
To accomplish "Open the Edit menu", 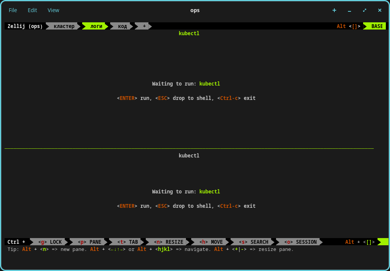I will (32, 10).
